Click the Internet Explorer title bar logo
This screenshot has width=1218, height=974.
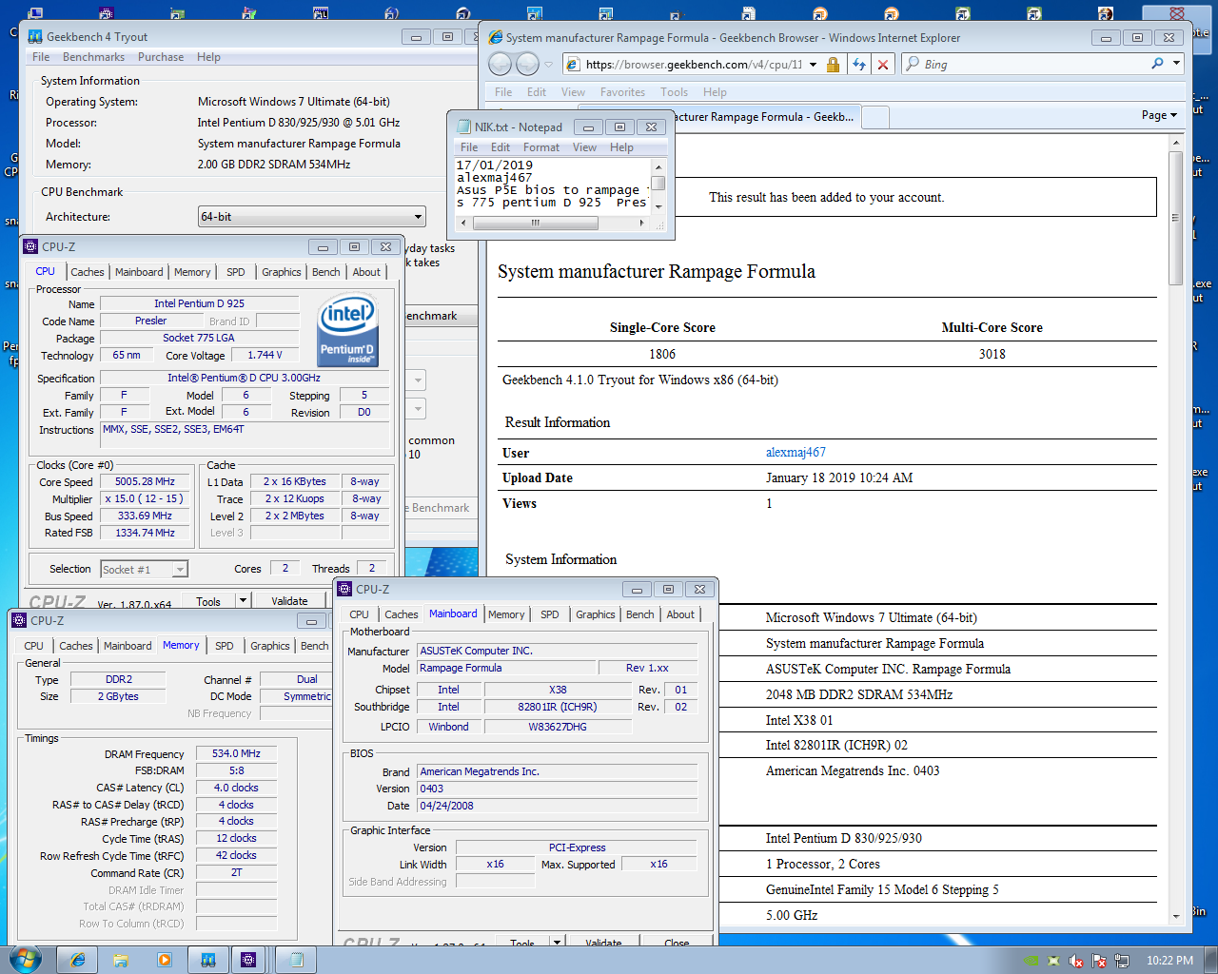tap(495, 37)
